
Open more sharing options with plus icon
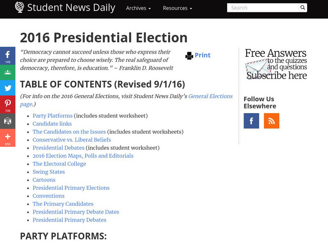pyautogui.click(x=7, y=137)
